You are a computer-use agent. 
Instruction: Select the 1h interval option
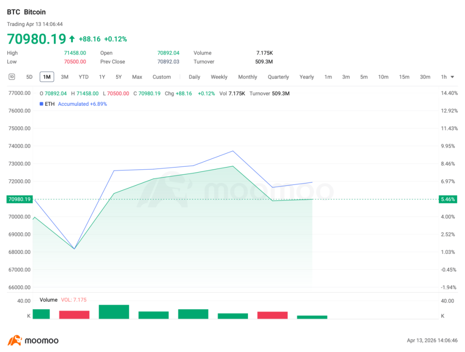tap(444, 77)
